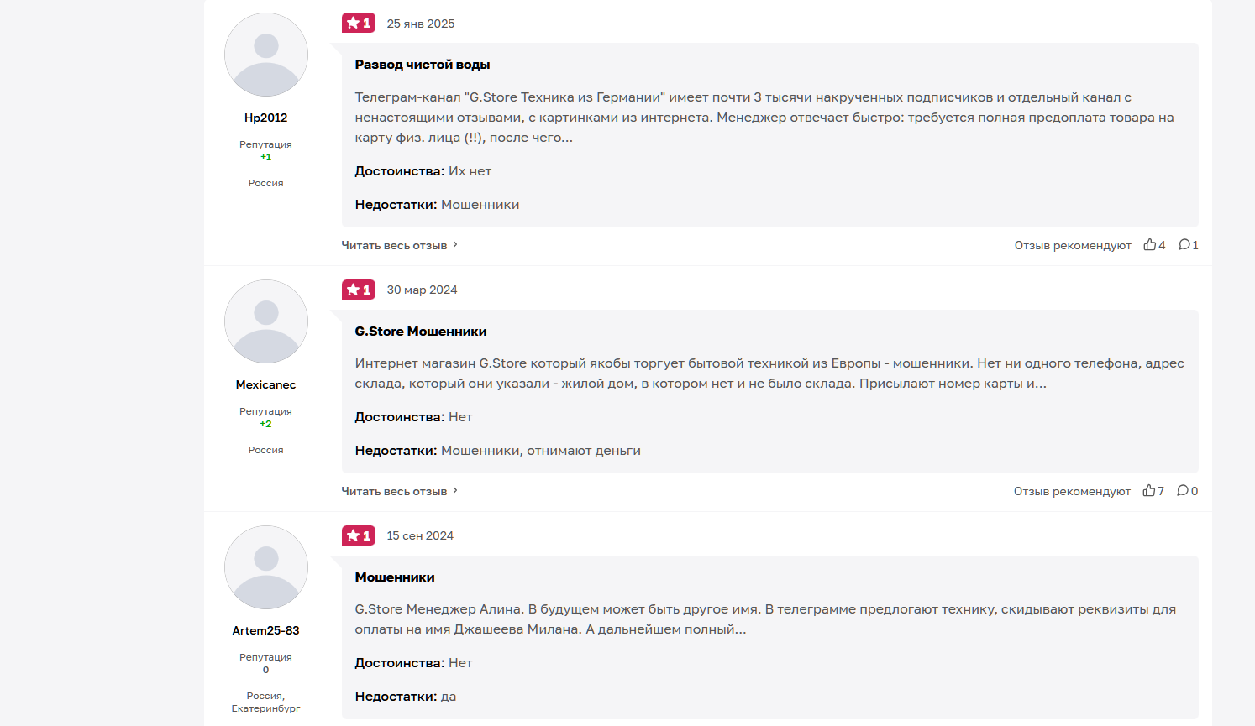1255x726 pixels.
Task: Click Artem25-83's avatar image
Action: [266, 567]
